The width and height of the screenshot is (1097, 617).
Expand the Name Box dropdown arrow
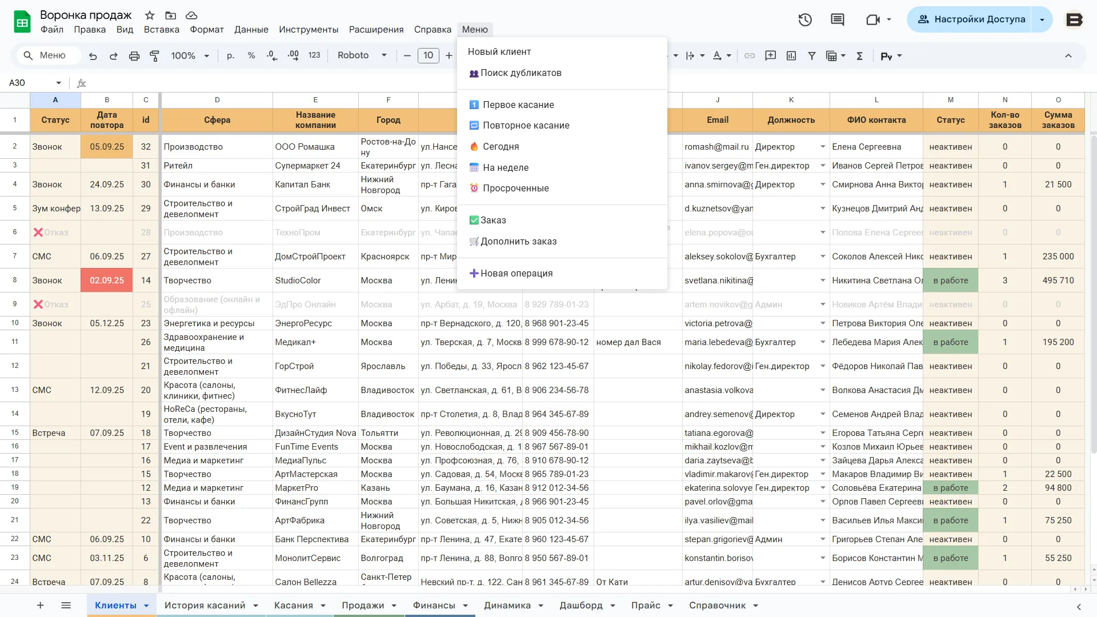click(58, 83)
